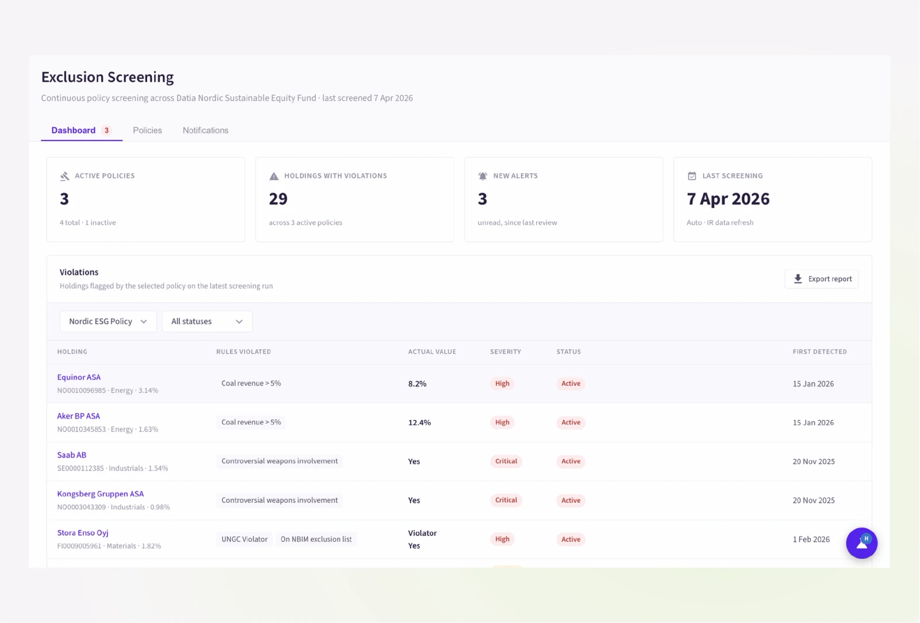The image size is (920, 623).
Task: Click the On NBIM exclusion list tag
Action: [316, 539]
